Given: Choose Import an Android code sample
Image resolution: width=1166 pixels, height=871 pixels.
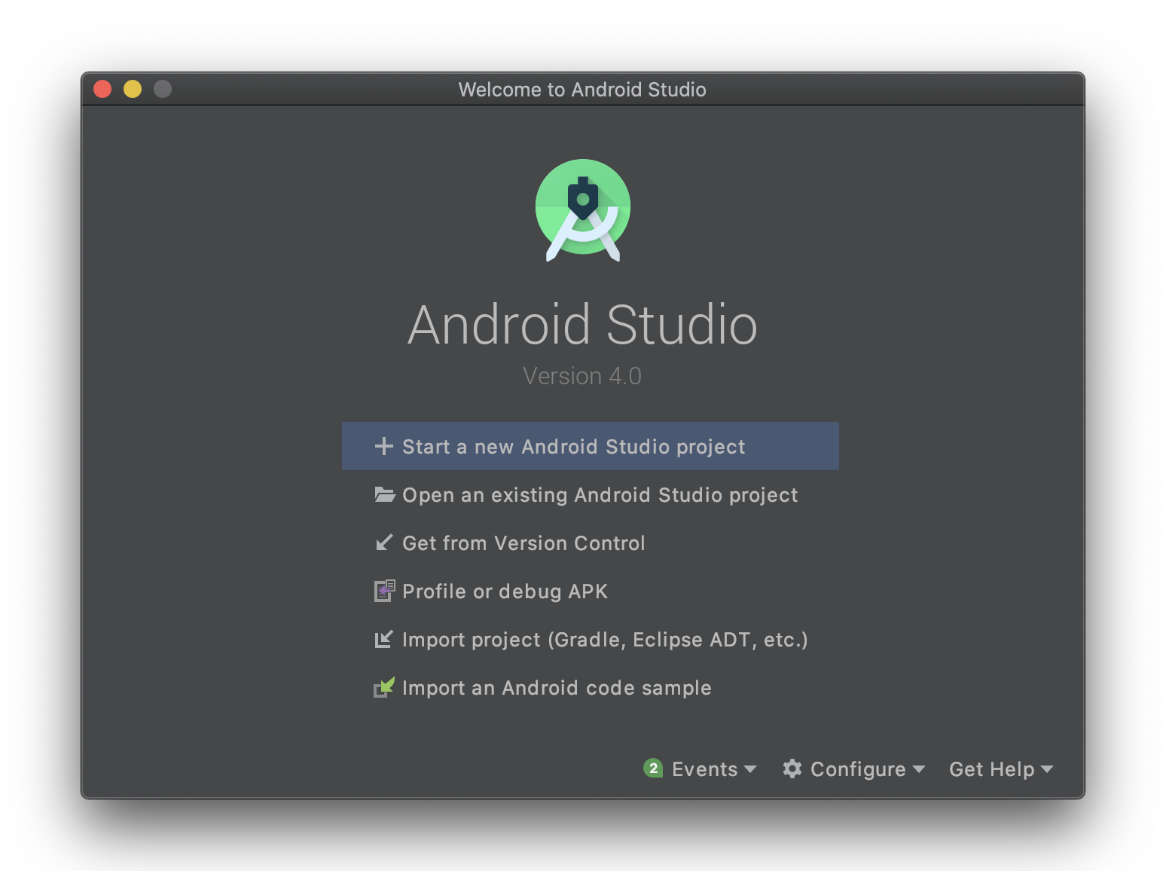Looking at the screenshot, I should [x=591, y=687].
